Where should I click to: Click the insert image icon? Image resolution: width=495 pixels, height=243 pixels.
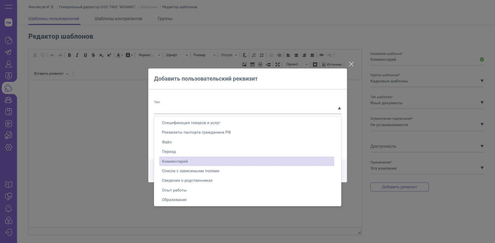244,64
